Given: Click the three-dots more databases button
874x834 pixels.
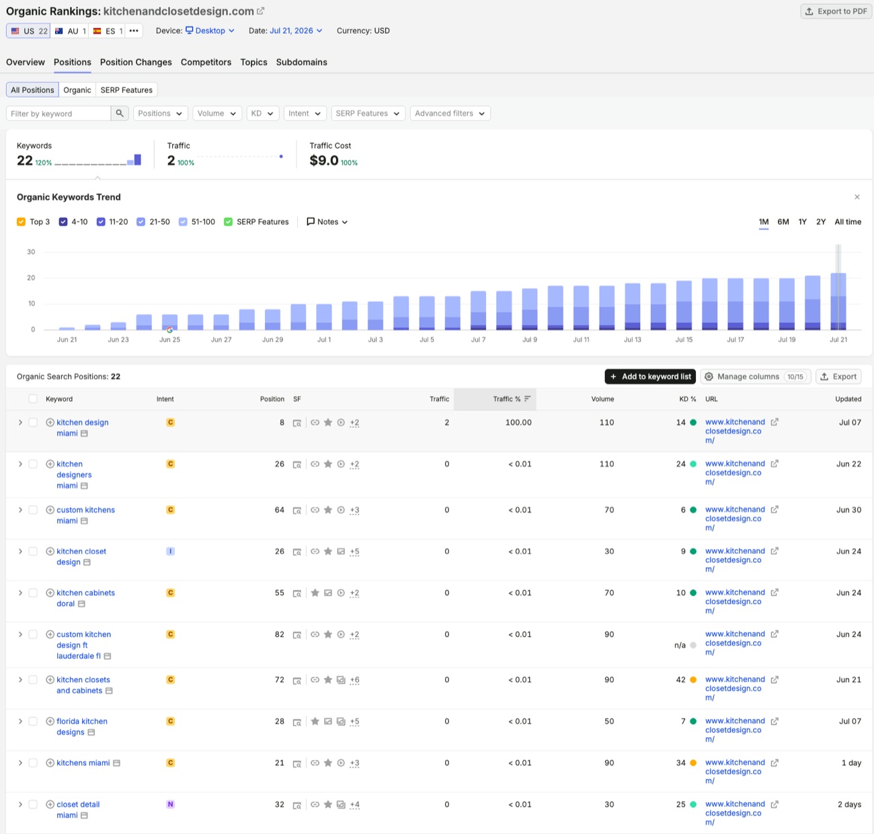Looking at the screenshot, I should (x=134, y=31).
